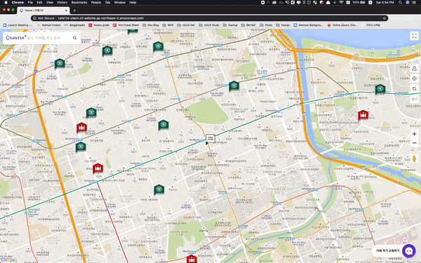
Task: Select the green marker directly above Sinnonhyeon red marker
Action: click(x=91, y=113)
